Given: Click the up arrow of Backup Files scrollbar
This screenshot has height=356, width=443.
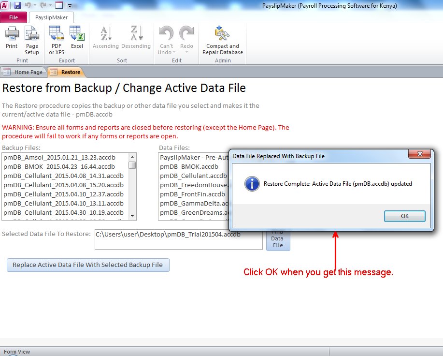Looking at the screenshot, I should click(x=132, y=157).
